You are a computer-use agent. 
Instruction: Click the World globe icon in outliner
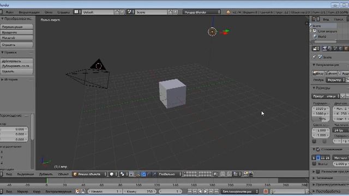coord(315,36)
